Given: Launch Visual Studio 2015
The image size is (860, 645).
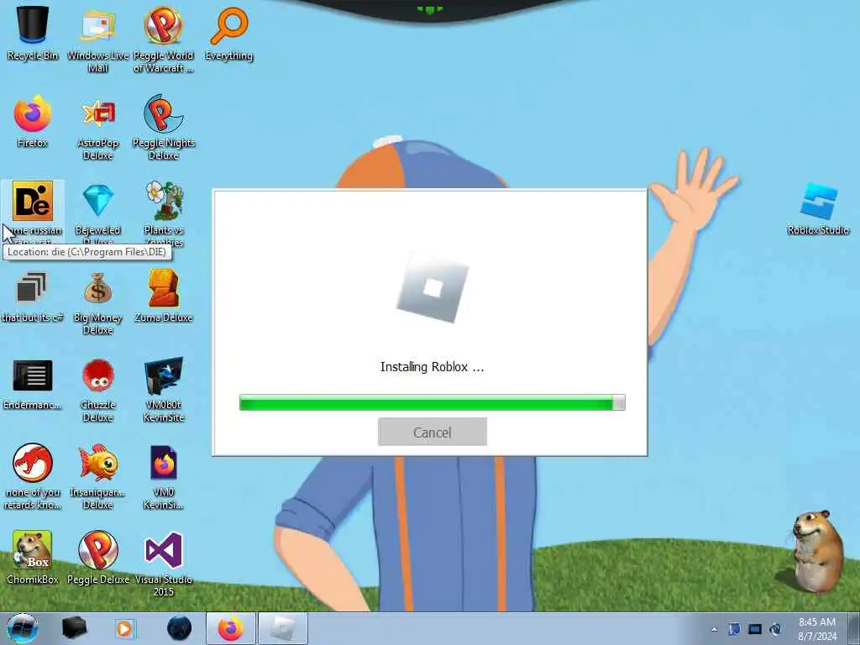Looking at the screenshot, I should pos(164,564).
